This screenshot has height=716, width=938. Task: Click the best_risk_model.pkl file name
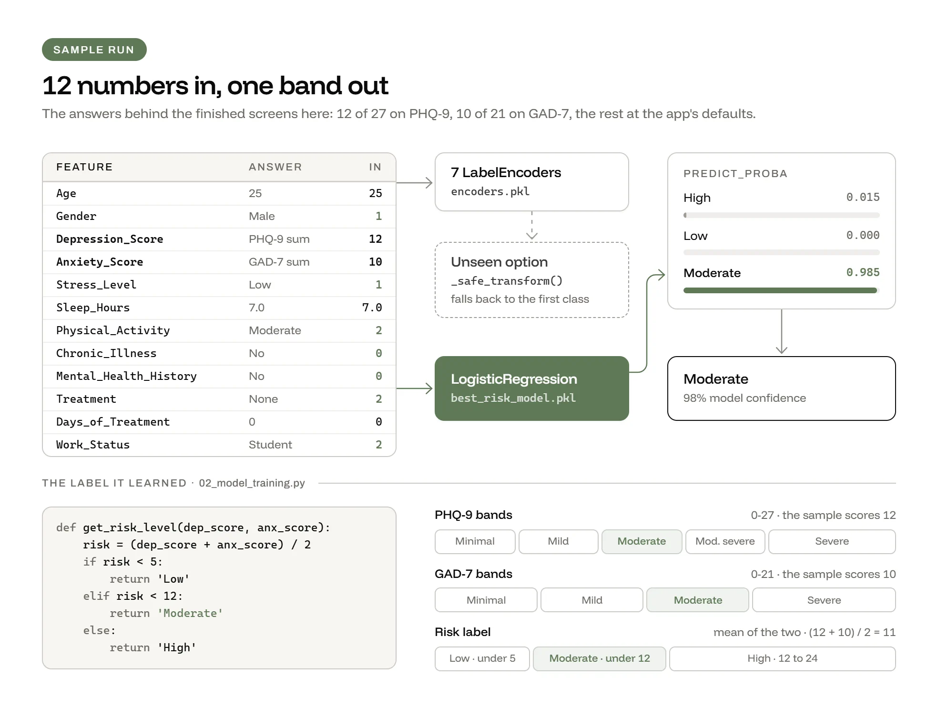point(513,398)
